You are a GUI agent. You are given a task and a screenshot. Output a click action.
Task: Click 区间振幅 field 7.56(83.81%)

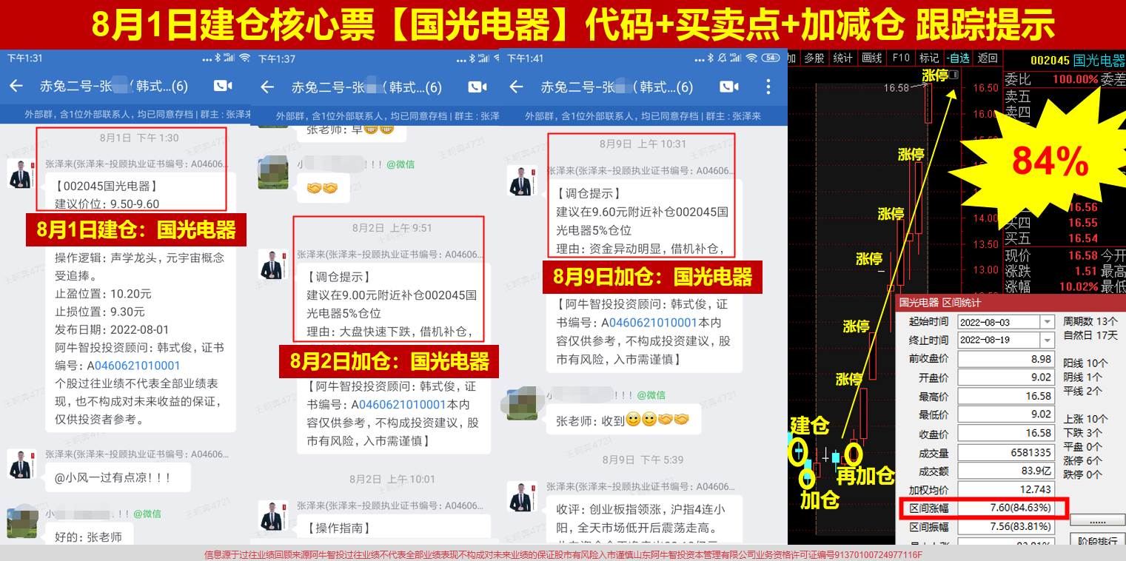(x=1005, y=527)
